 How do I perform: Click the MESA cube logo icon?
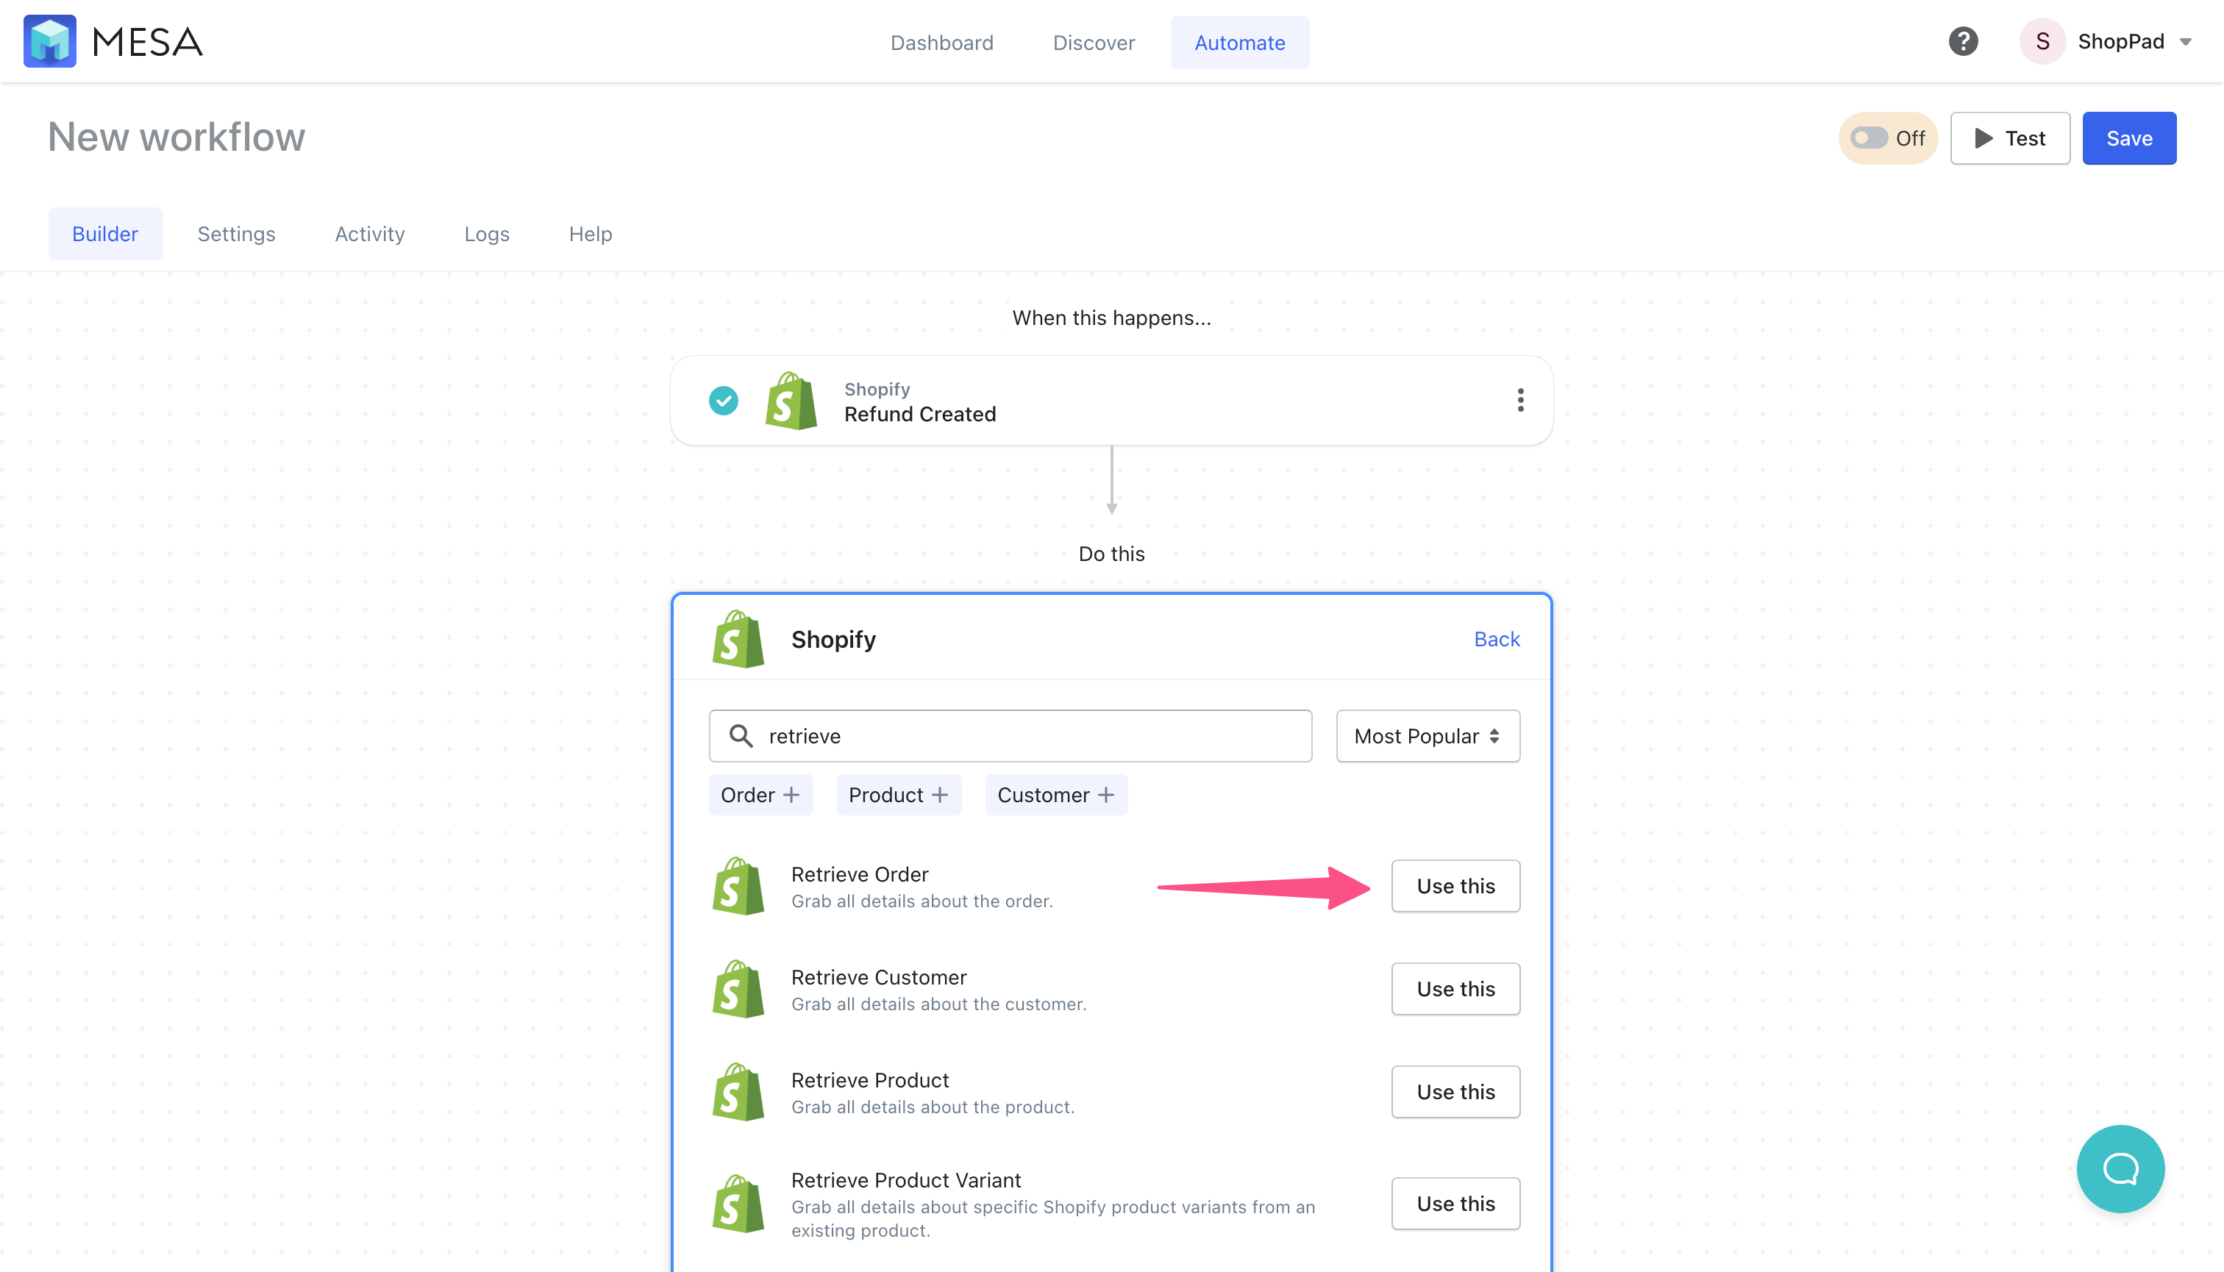tap(50, 41)
